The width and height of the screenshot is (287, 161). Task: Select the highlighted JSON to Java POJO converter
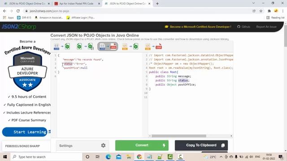108,47
